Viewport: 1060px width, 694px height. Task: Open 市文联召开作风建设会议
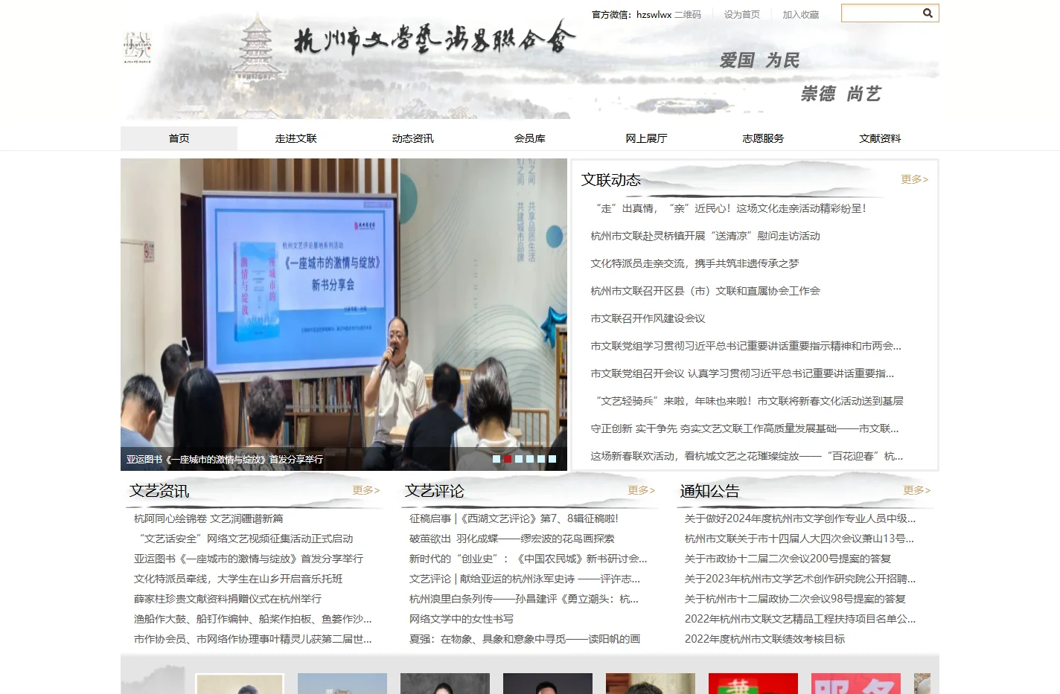pyautogui.click(x=648, y=318)
